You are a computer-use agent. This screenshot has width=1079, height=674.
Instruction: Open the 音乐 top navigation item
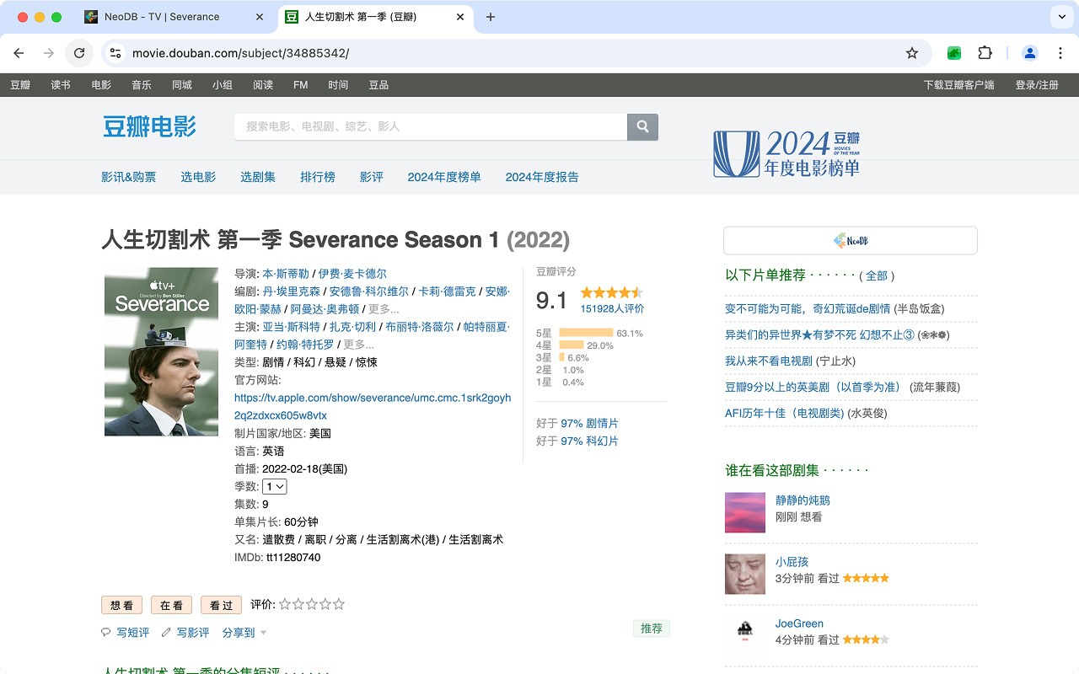pos(142,85)
